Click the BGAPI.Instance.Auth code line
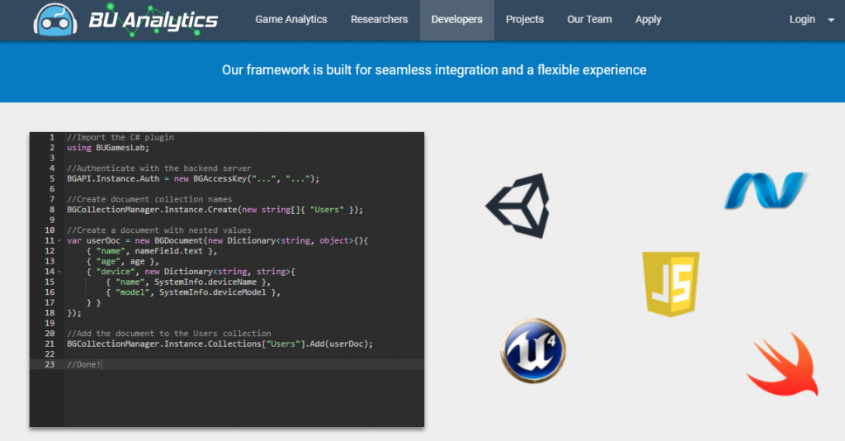 pyautogui.click(x=193, y=178)
